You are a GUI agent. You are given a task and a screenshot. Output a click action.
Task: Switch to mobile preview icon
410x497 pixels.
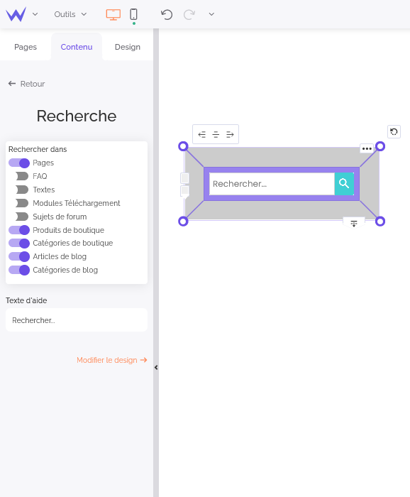pos(133,14)
